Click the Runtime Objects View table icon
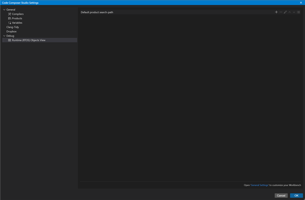The image size is (305, 200). [10, 40]
